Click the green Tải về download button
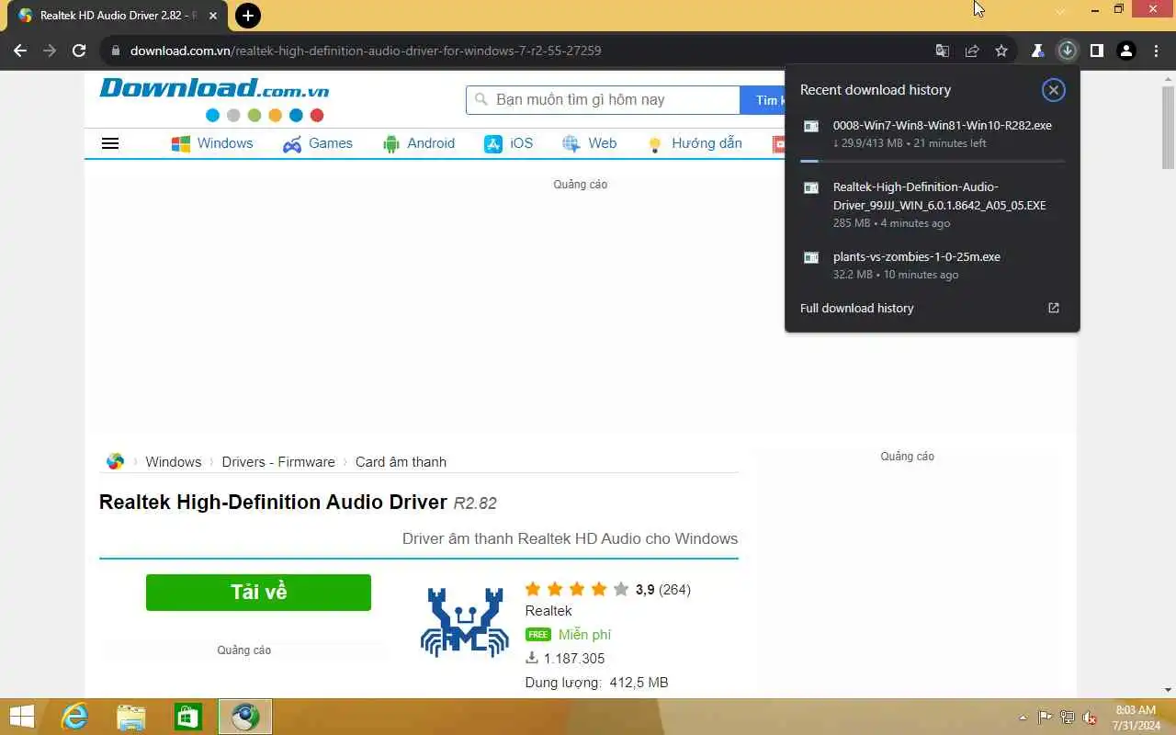 coord(258,593)
